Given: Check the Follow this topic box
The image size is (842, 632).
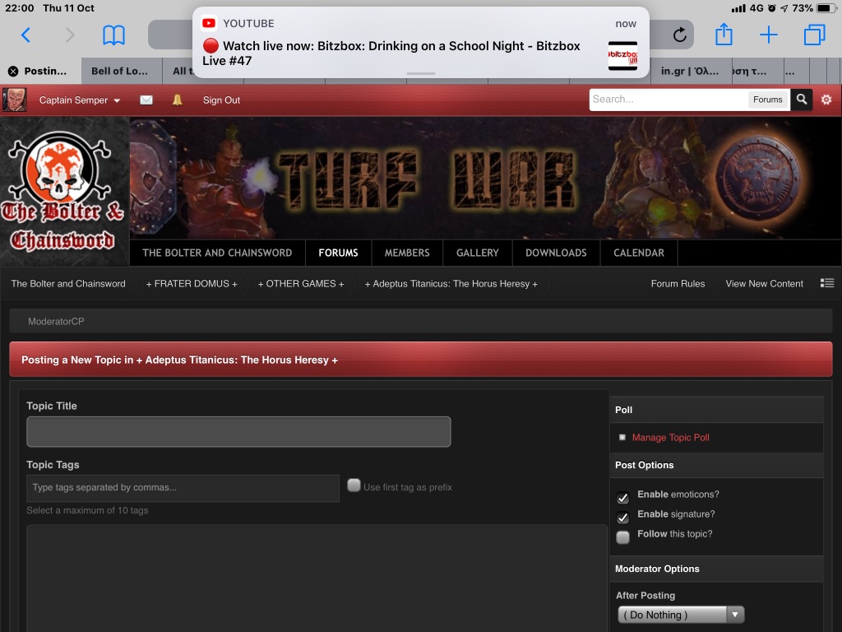Looking at the screenshot, I should pyautogui.click(x=622, y=537).
